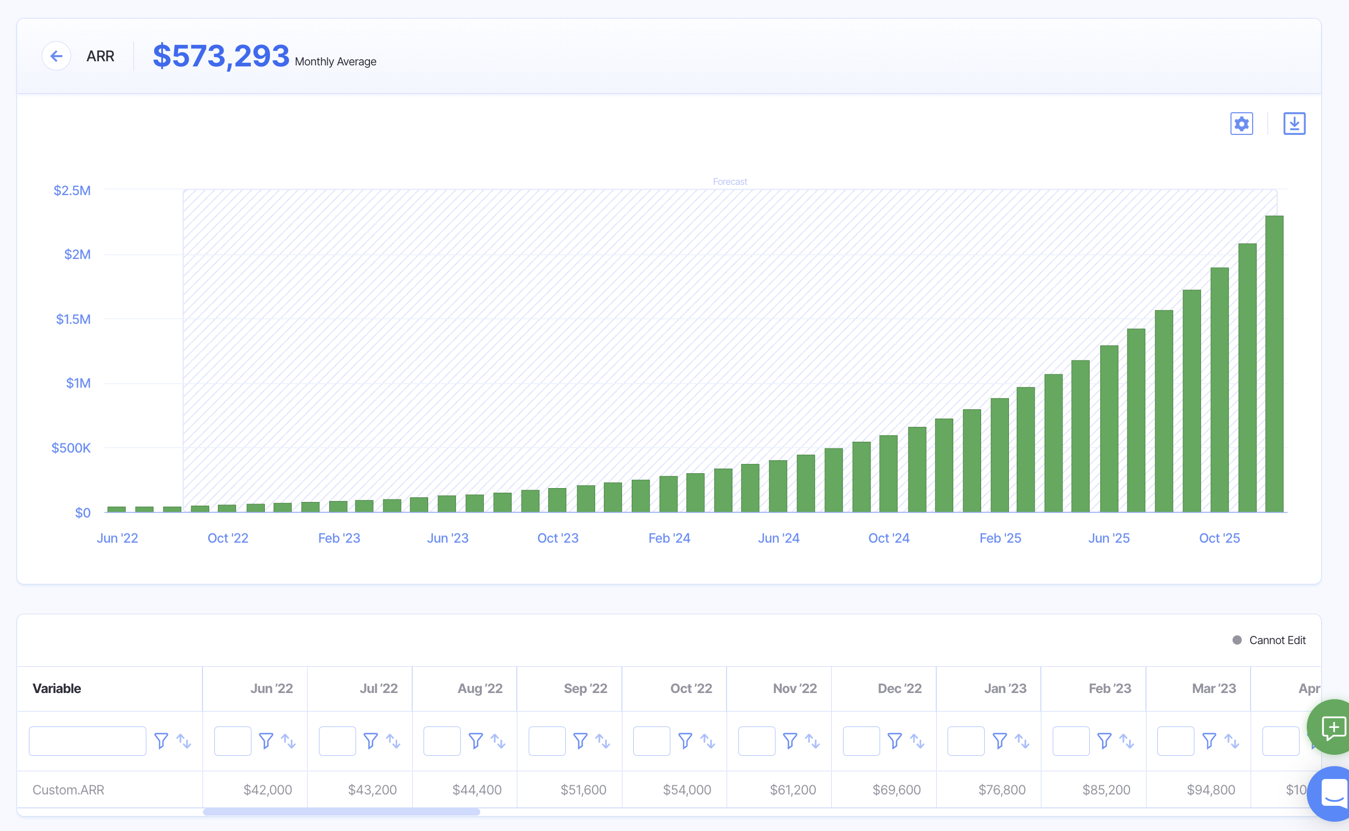Image resolution: width=1349 pixels, height=831 pixels.
Task: Click the filter icon under Sep '22
Action: point(580,741)
